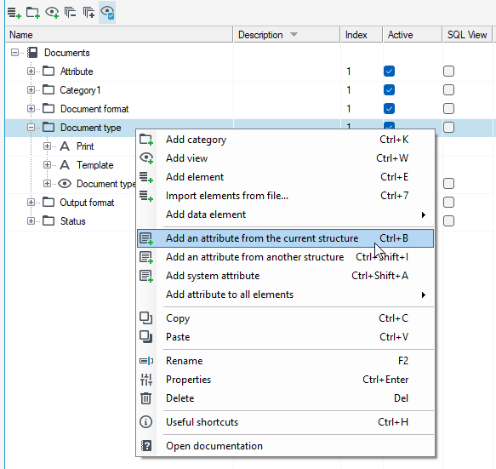Image resolution: width=496 pixels, height=469 pixels.
Task: Collapse the Document type folder node
Action: (31, 127)
